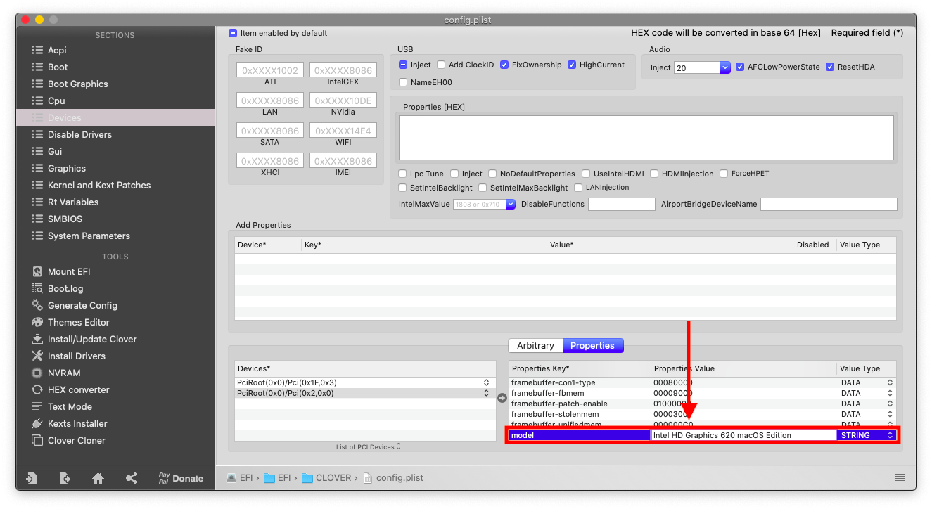This screenshot has width=932, height=509.
Task: Click the share icon in the bottom bar
Action: coord(132,478)
